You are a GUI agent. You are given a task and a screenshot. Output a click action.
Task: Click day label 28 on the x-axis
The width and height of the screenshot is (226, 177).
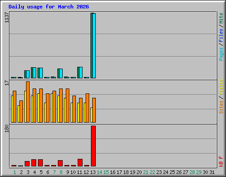192,172
